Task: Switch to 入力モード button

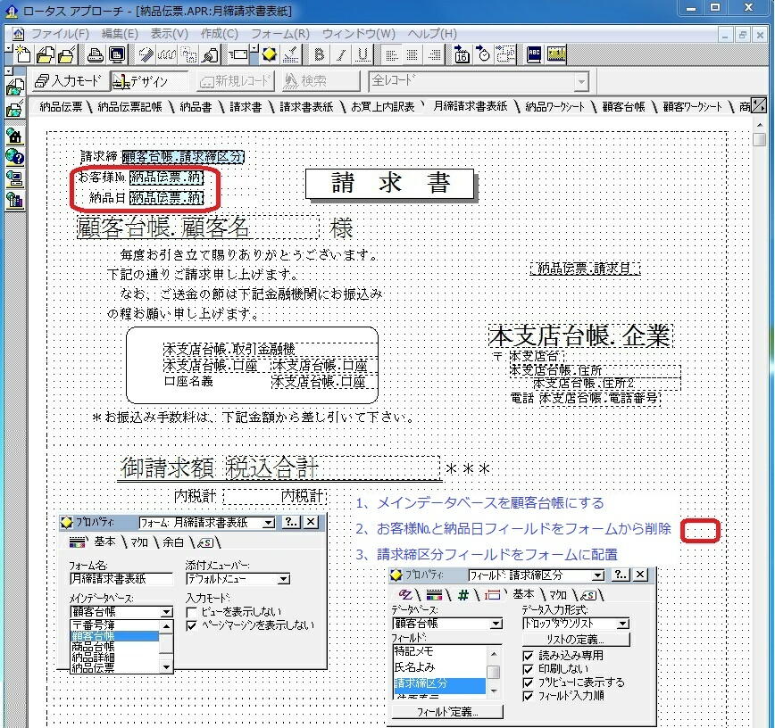Action: tap(70, 80)
